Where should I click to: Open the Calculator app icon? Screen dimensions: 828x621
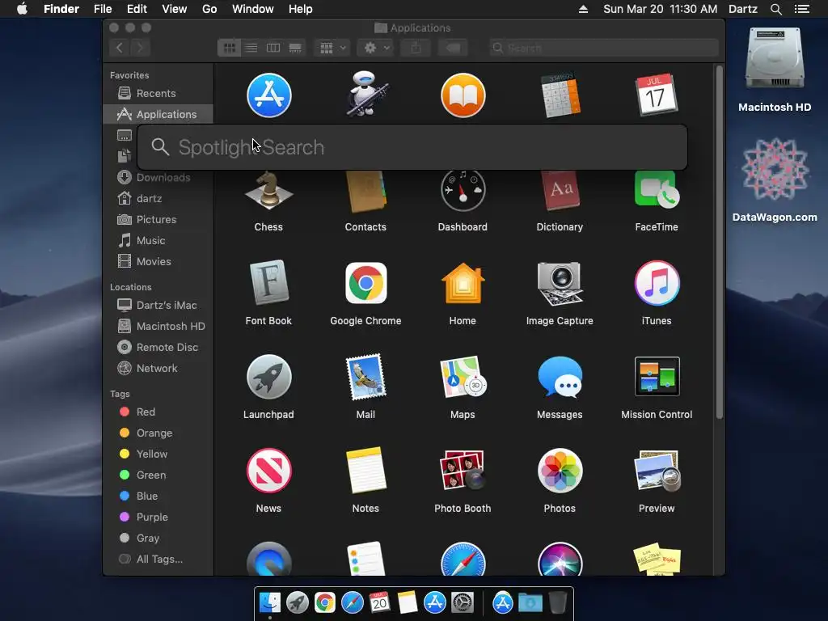click(560, 95)
